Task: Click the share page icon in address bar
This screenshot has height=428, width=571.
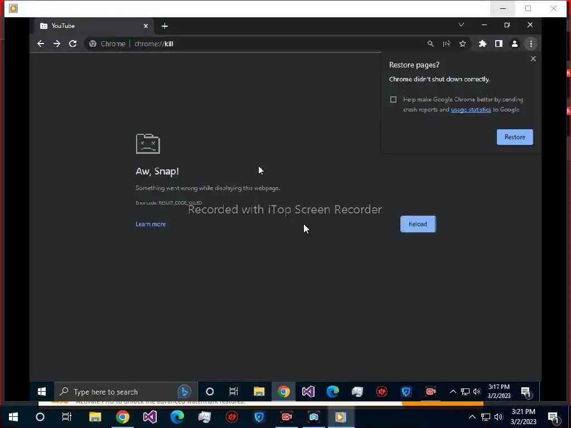Action: (x=447, y=43)
